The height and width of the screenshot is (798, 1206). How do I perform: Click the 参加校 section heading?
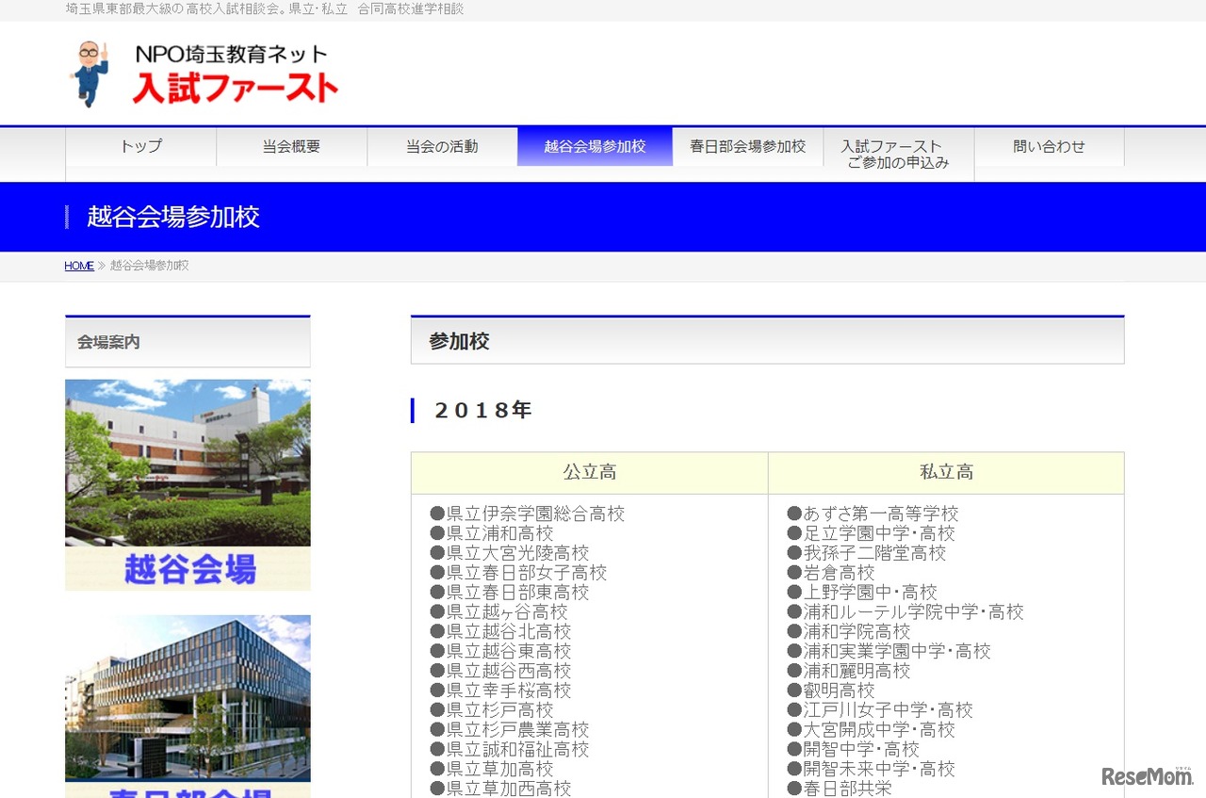click(459, 342)
